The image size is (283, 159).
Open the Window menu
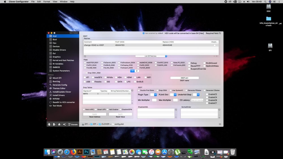coord(63,1)
